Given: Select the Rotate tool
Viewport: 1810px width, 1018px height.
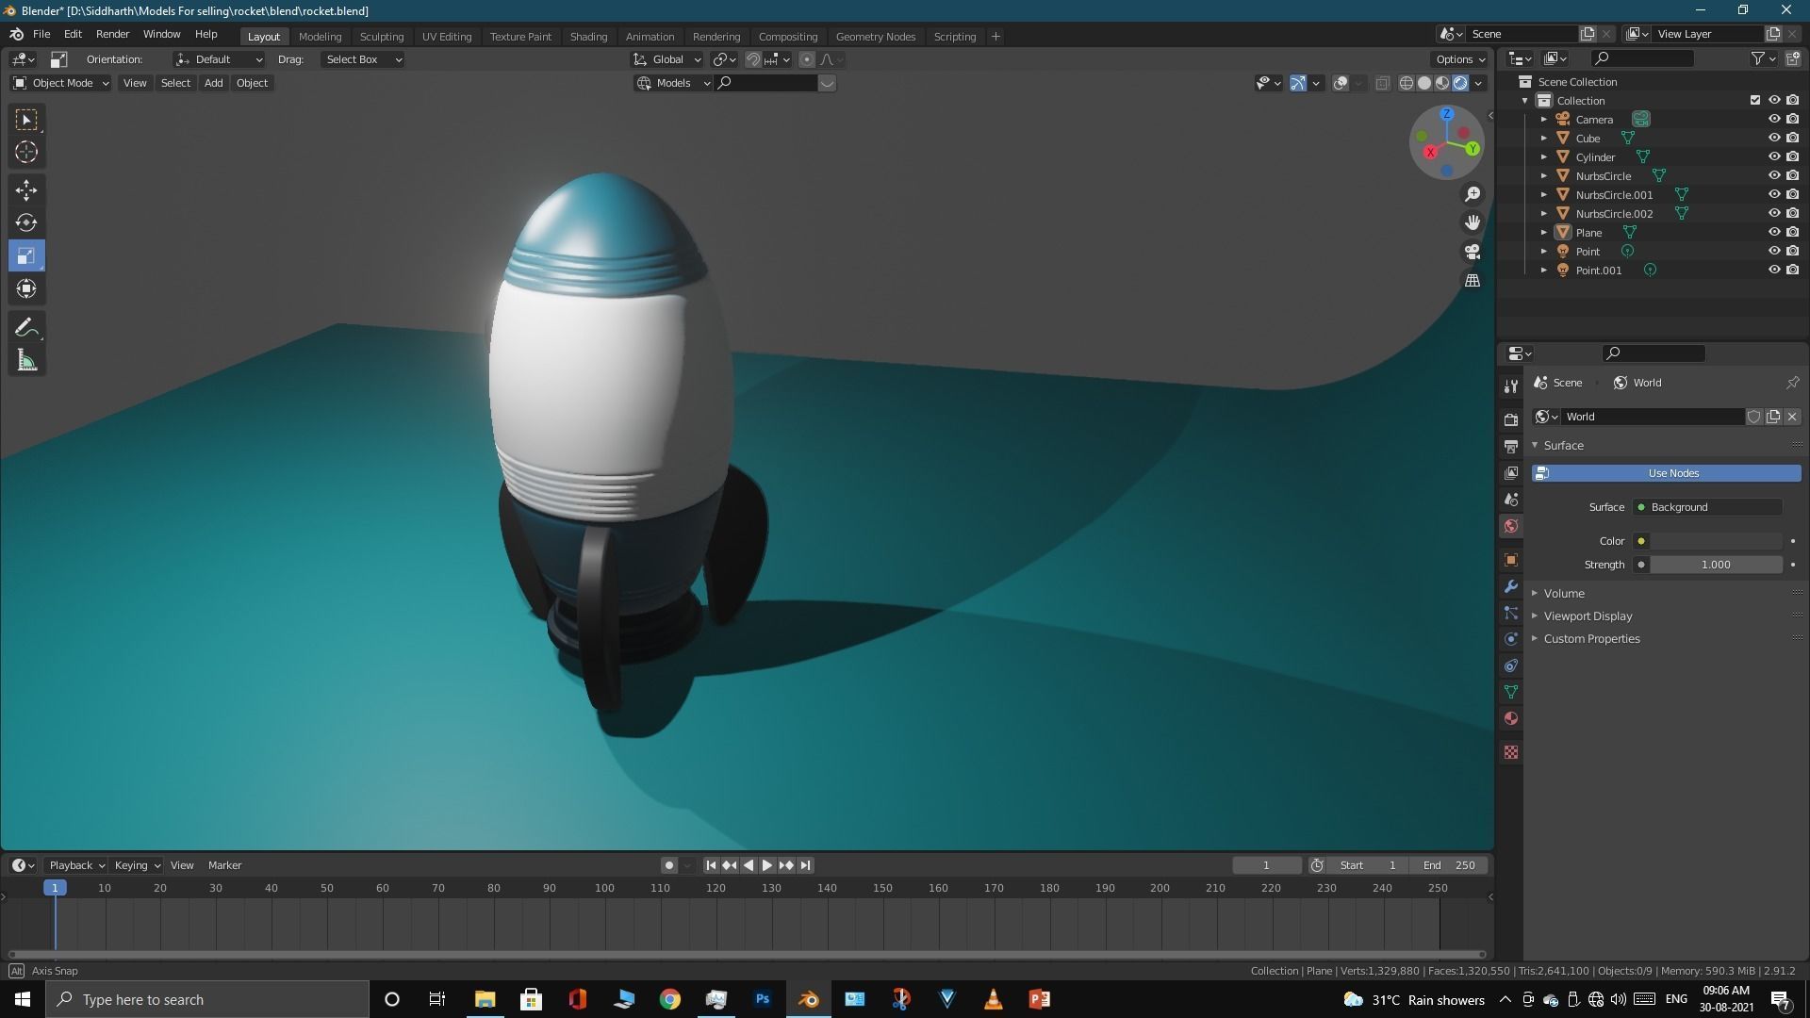Looking at the screenshot, I should pos(26,223).
